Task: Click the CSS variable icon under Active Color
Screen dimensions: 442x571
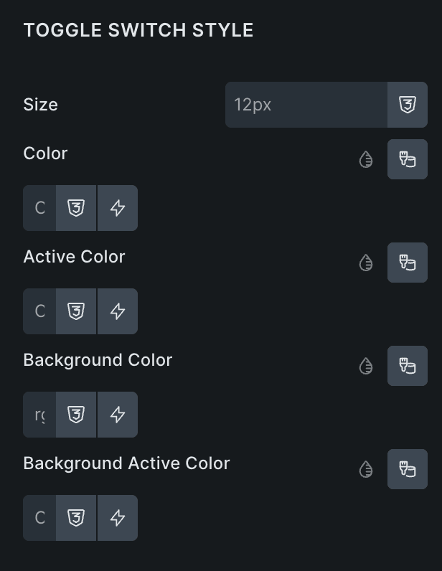Action: point(76,311)
